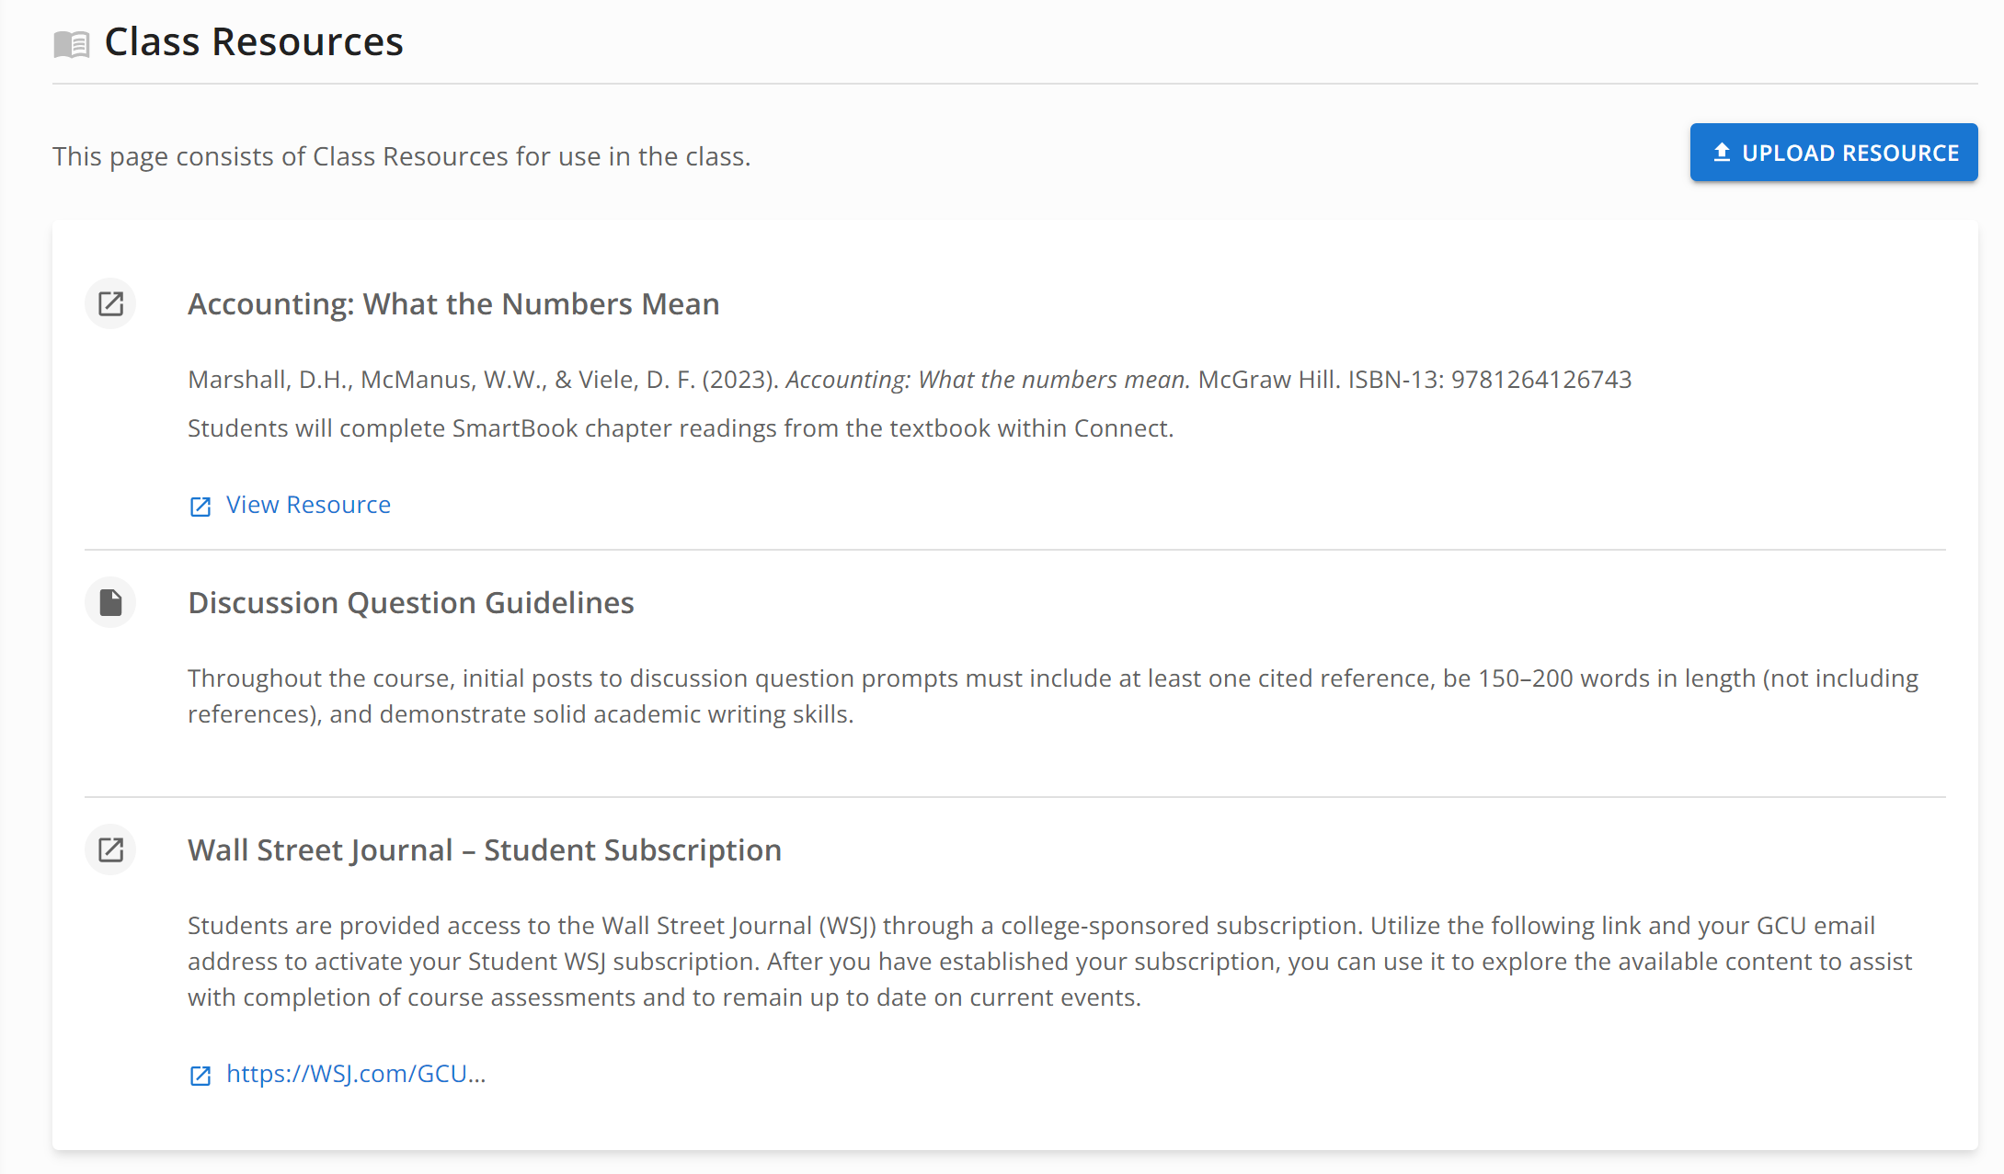This screenshot has height=1174, width=2004.
Task: Select the Discussion Question Guidelines title
Action: [411, 603]
